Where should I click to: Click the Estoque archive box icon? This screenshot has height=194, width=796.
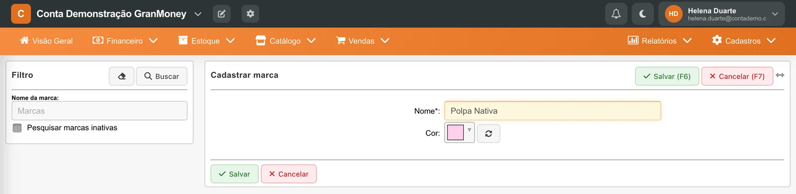(183, 40)
